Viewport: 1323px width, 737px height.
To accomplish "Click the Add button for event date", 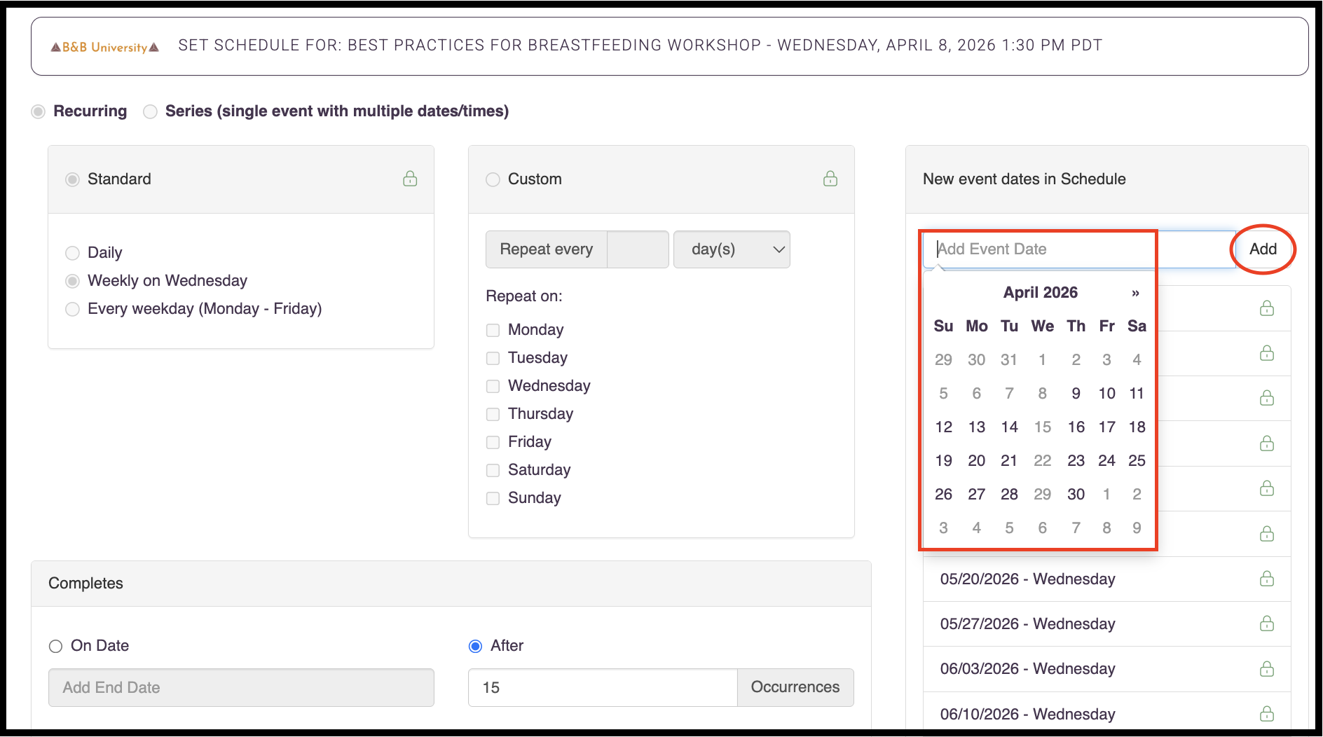I will coord(1263,249).
